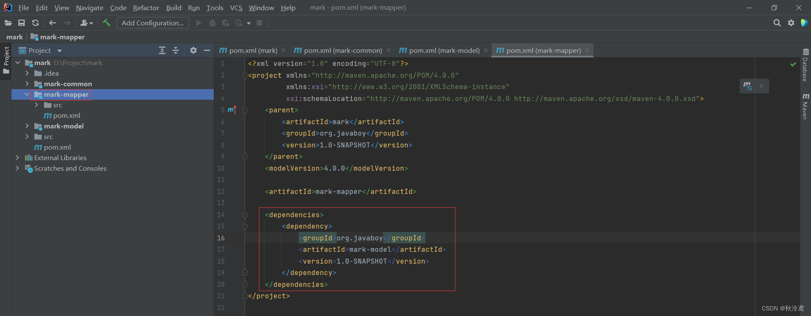This screenshot has height=316, width=811.
Task: Navigate back with the left arrow
Action: (x=52, y=23)
